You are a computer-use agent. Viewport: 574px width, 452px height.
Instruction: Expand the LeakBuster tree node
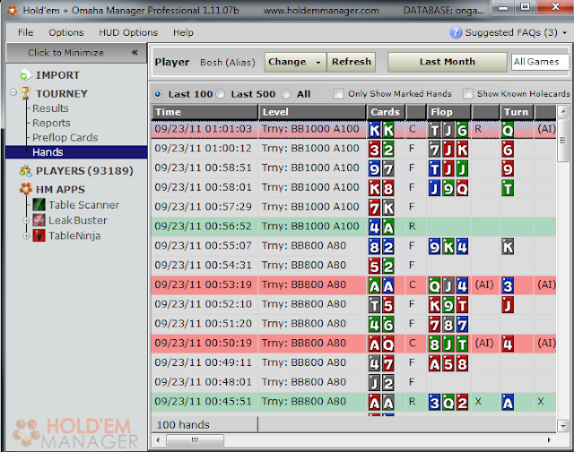26,220
